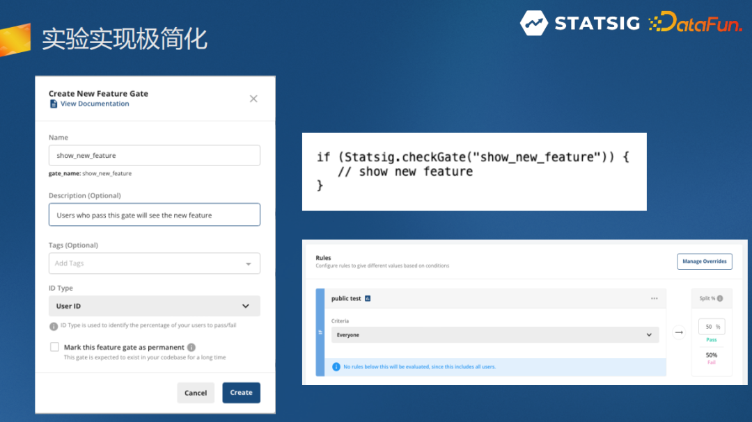This screenshot has height=422, width=752.
Task: Click the Manage Overrides button
Action: [x=704, y=261]
